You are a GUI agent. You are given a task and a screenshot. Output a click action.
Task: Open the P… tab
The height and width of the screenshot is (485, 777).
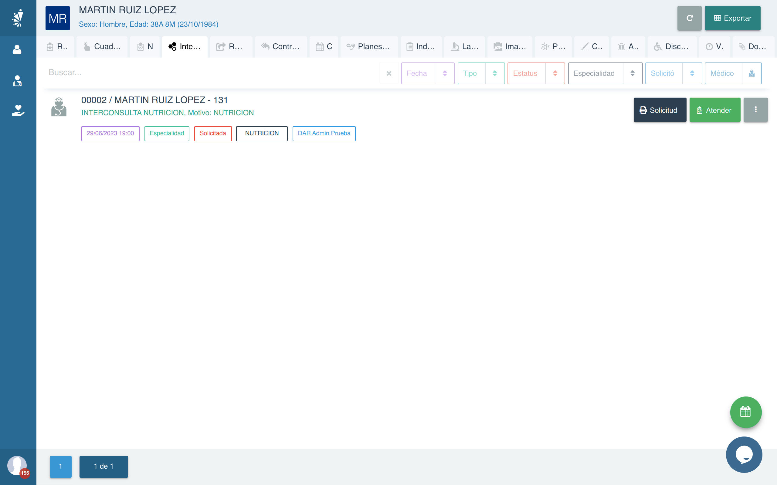[553, 47]
